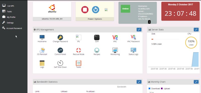Image resolution: width=201 pixels, height=93 pixels.
Task: Open Tasks in the sidebar
Action: click(7, 11)
